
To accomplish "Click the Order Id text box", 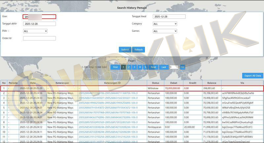I will 39,38.
